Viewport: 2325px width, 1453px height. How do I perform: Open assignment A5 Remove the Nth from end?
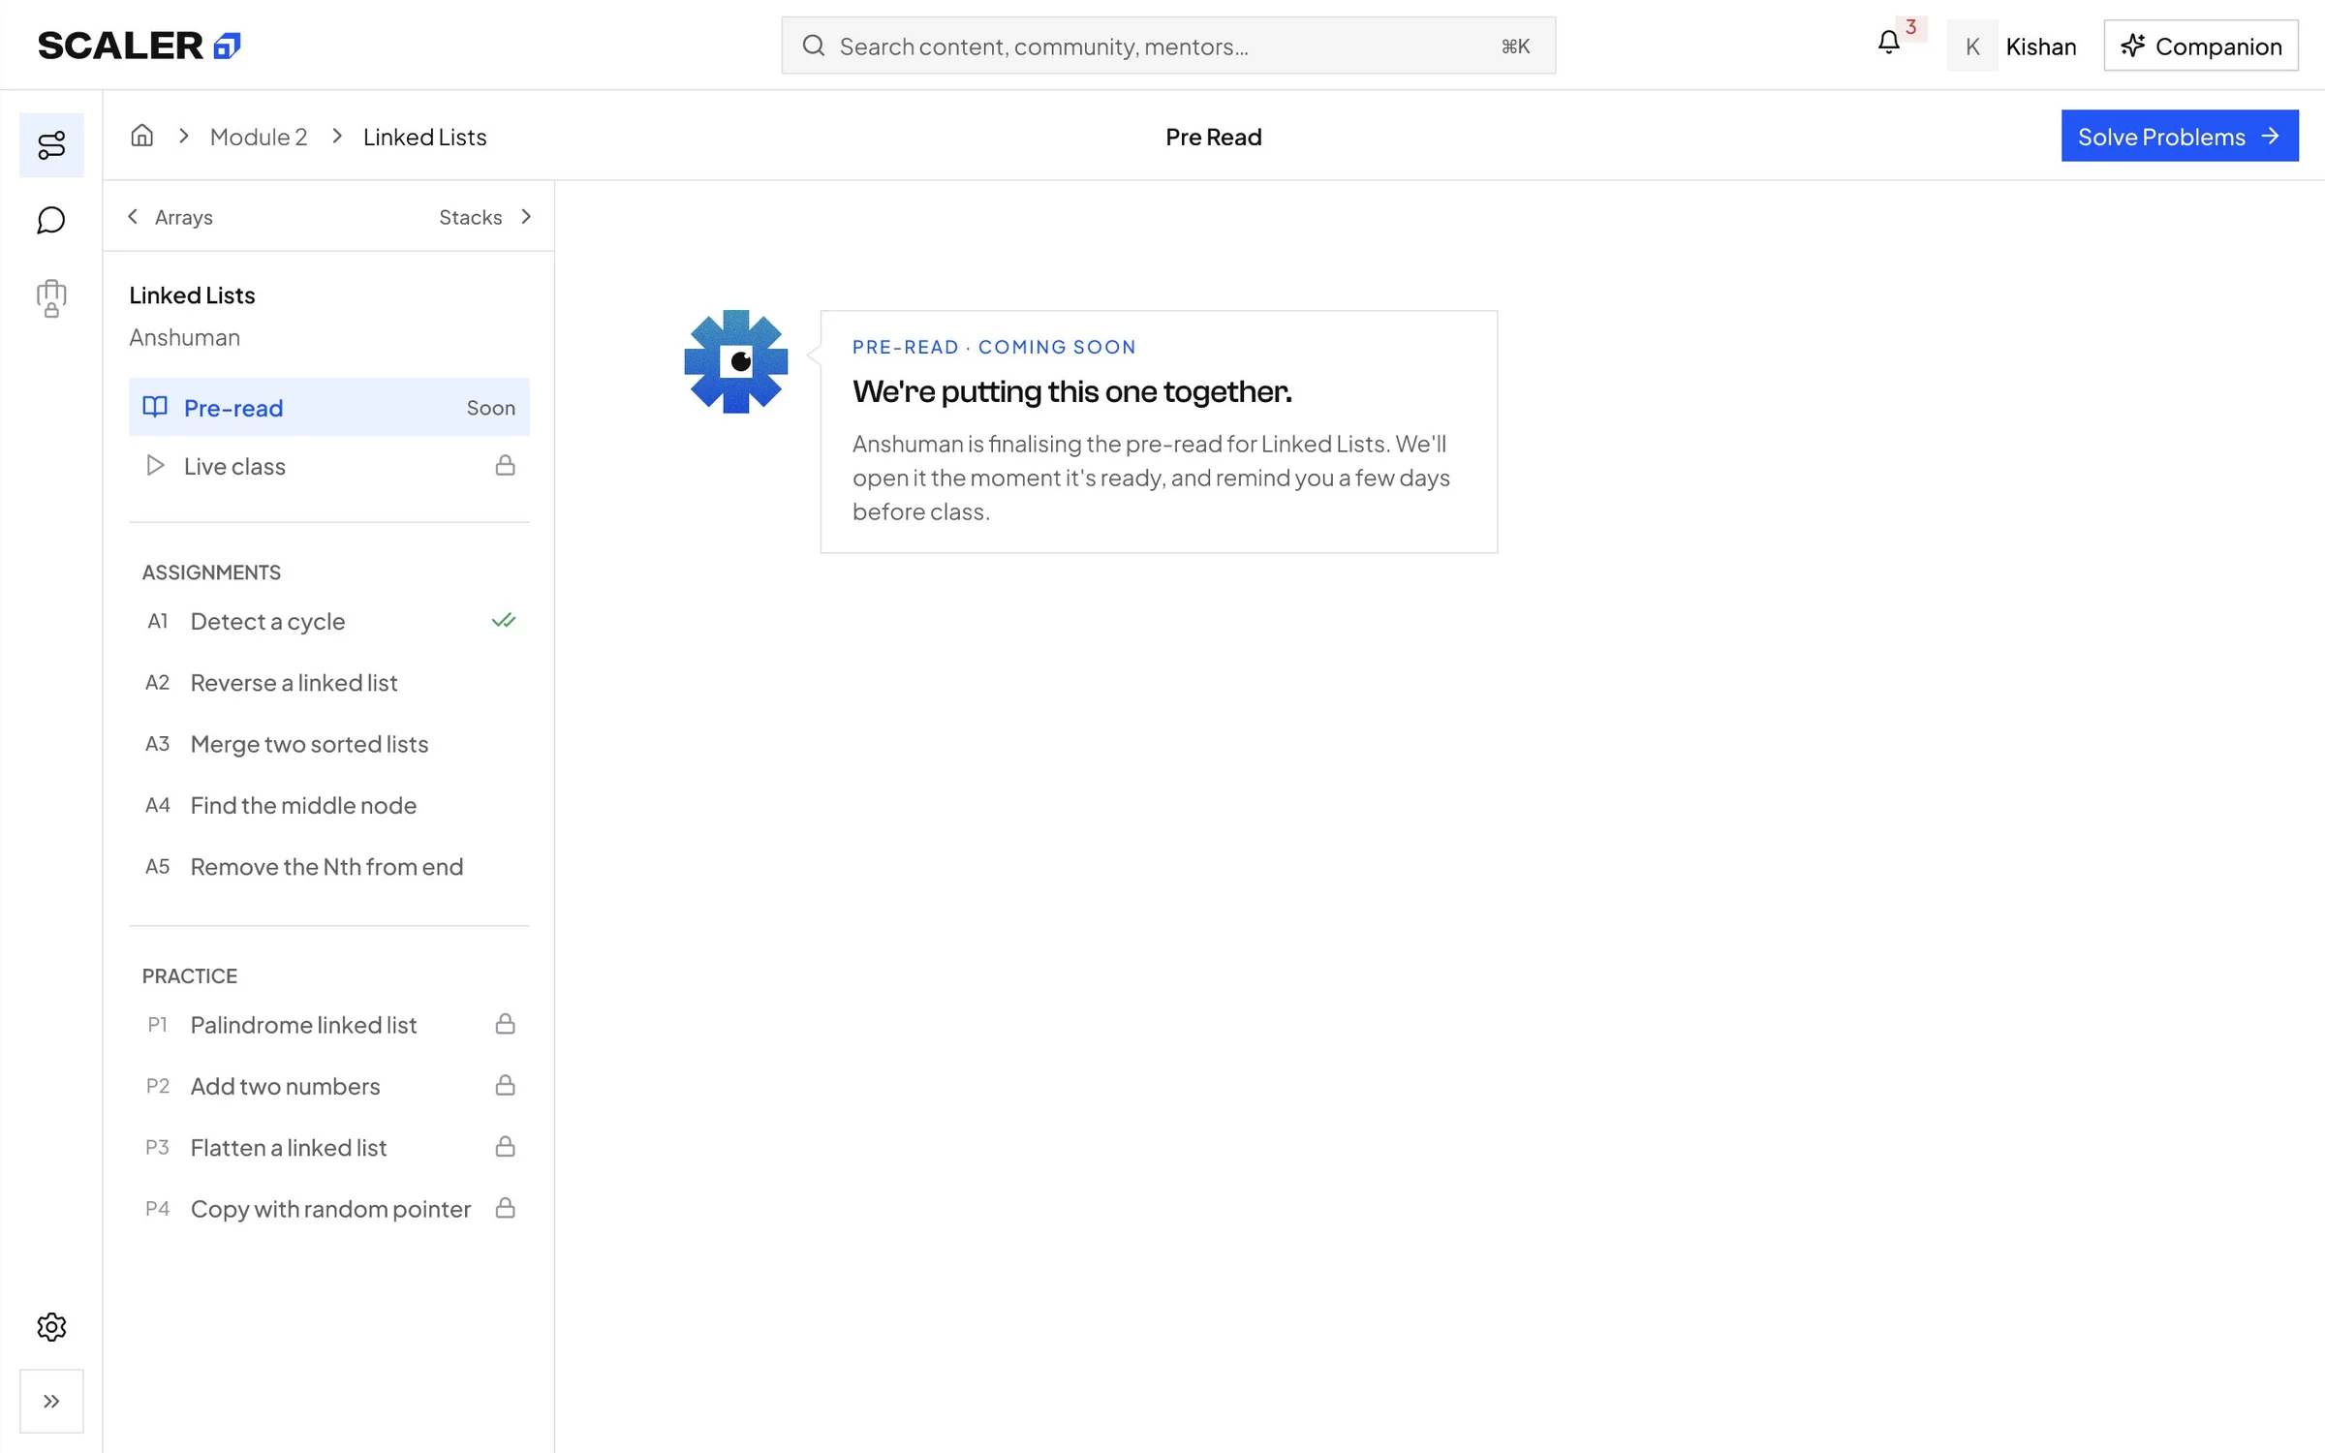329,866
